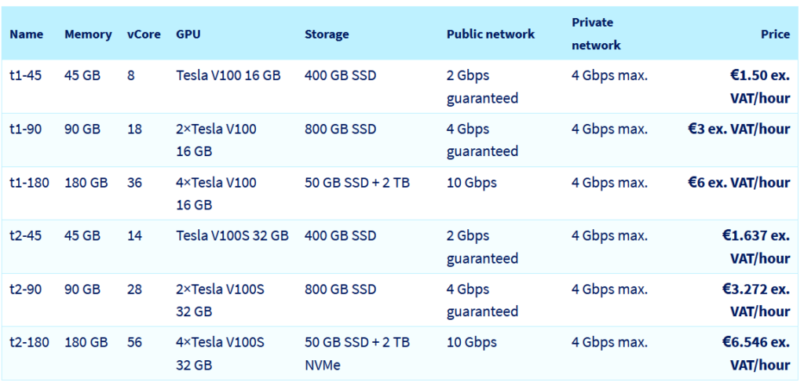Select the t2-180 instance name
The width and height of the screenshot is (804, 386).
(x=29, y=342)
